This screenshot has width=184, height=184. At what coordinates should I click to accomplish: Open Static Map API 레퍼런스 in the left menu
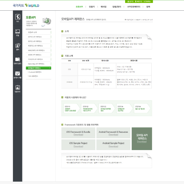(x=38, y=64)
